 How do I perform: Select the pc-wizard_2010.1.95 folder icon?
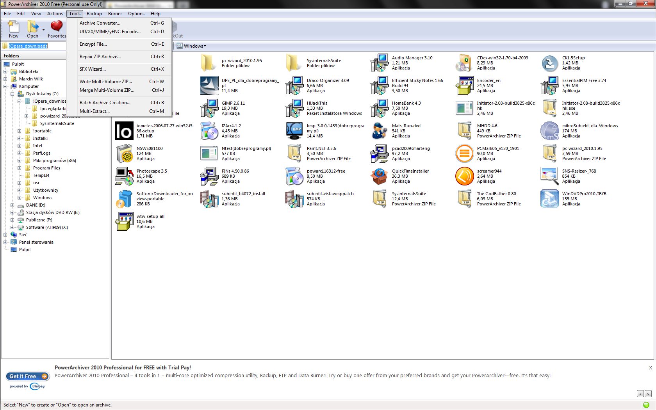tap(209, 63)
